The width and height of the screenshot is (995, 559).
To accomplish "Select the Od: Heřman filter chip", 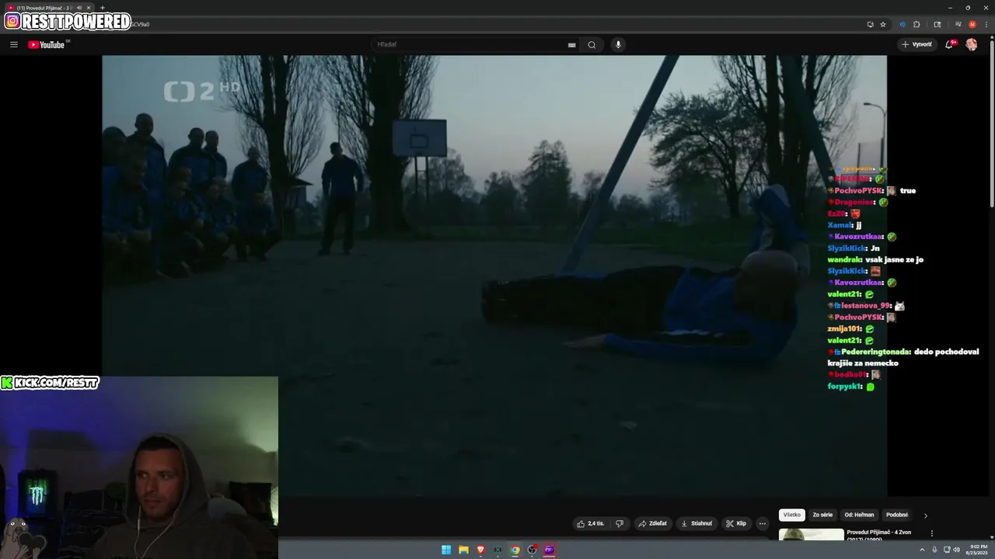I will coord(859,515).
